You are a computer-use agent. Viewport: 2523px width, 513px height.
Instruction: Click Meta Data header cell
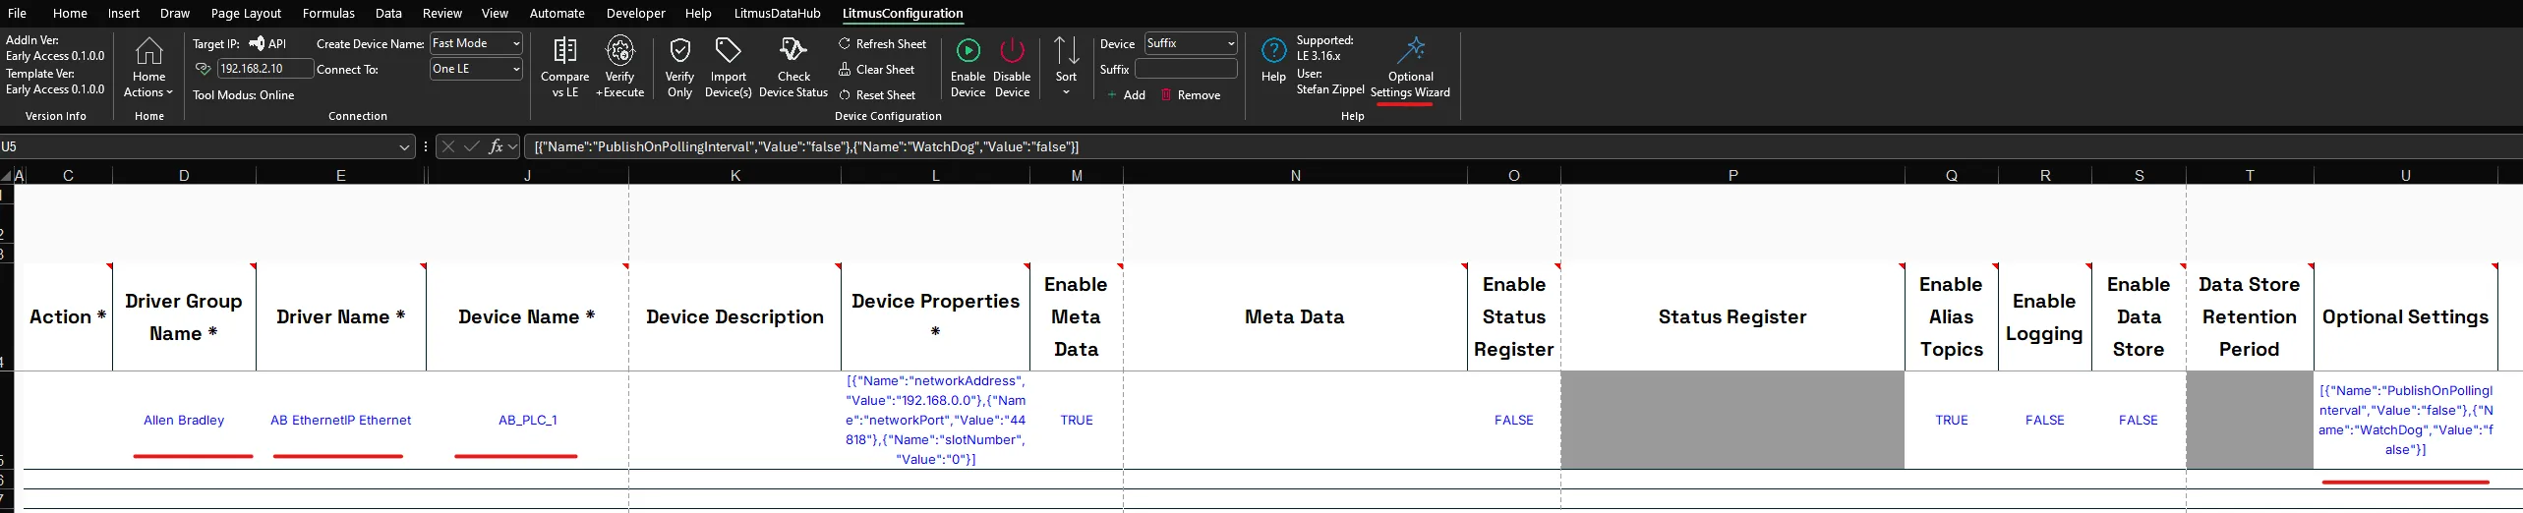[x=1295, y=316]
